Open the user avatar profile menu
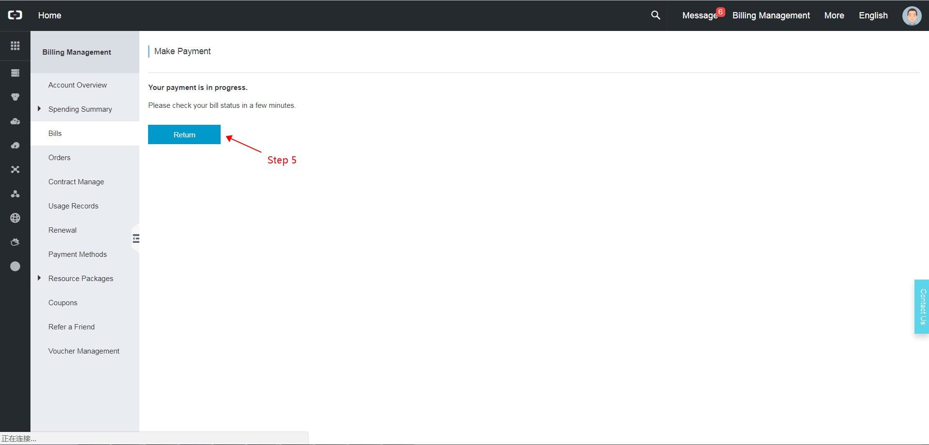 click(912, 15)
